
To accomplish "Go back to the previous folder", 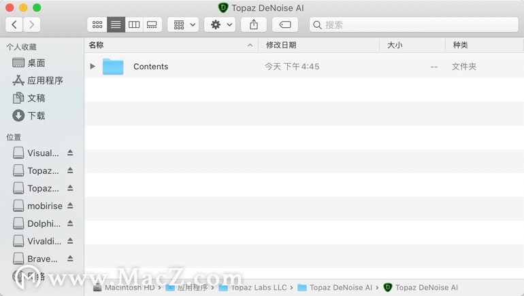I will coord(14,24).
